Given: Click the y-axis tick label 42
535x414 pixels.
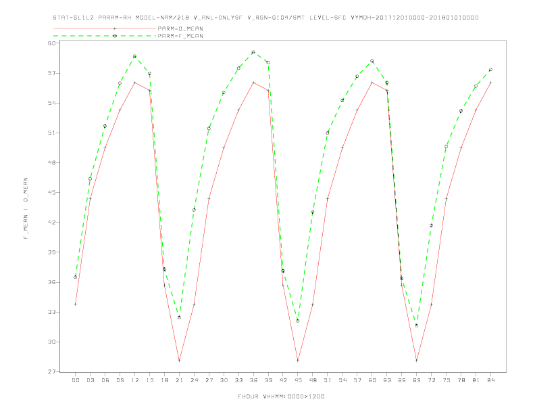Looking at the screenshot, I should pyautogui.click(x=51, y=223).
